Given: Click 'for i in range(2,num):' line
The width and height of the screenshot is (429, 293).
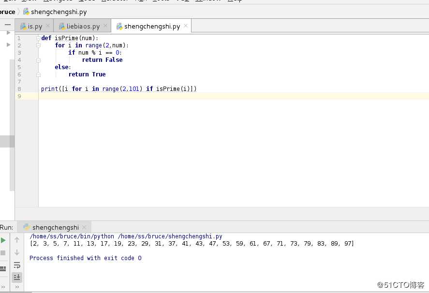Looking at the screenshot, I should pyautogui.click(x=92, y=45).
